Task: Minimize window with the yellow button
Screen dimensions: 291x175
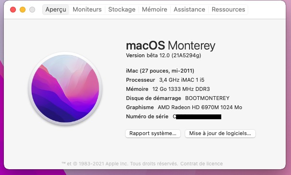Action: tap(23, 10)
